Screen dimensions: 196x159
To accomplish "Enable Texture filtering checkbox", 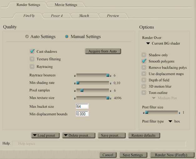I will click(32, 59).
